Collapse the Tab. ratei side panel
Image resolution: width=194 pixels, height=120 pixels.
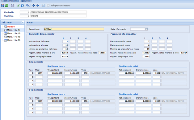[23, 22]
